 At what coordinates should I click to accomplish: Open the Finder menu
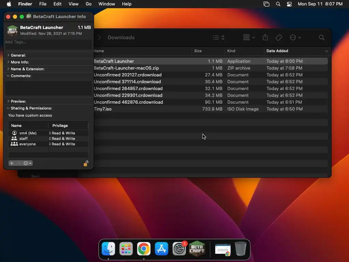click(25, 4)
